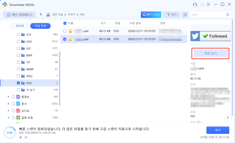Switch to the 파일 유형 tab
Screen dimensions: 235x143
(40, 26)
